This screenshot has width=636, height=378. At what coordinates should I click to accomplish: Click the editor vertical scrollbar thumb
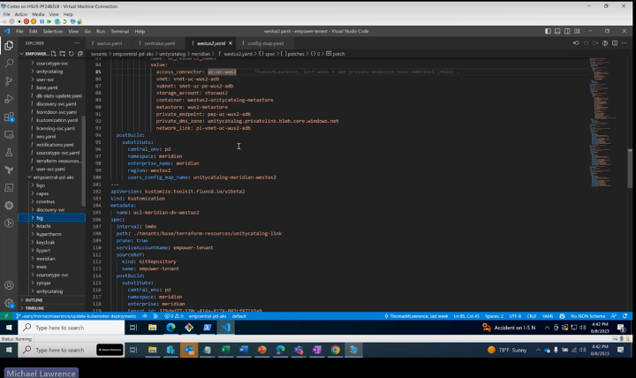(x=630, y=170)
